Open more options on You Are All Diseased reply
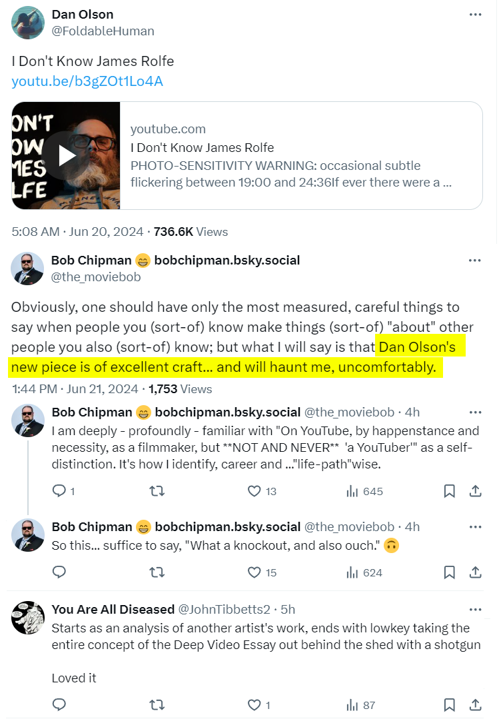Image resolution: width=499 pixels, height=723 pixels. (475, 610)
